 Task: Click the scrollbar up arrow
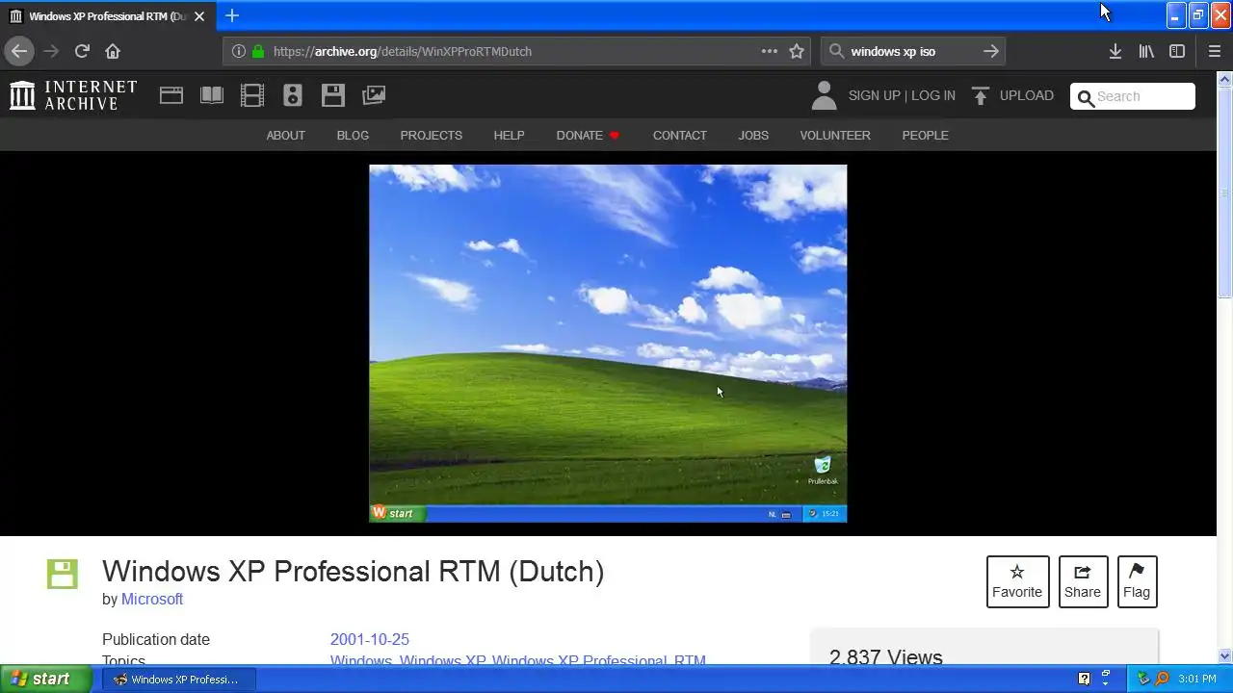click(1225, 80)
